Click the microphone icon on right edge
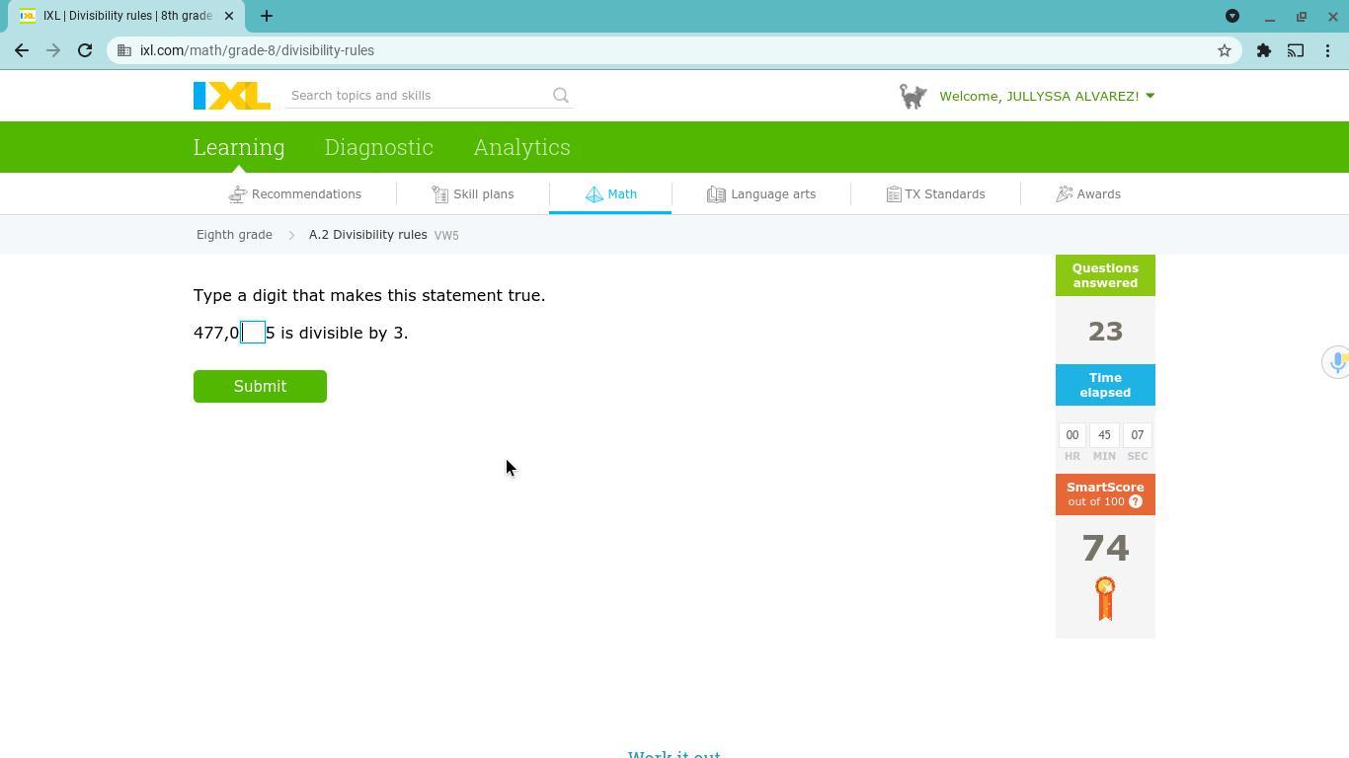 tap(1337, 362)
